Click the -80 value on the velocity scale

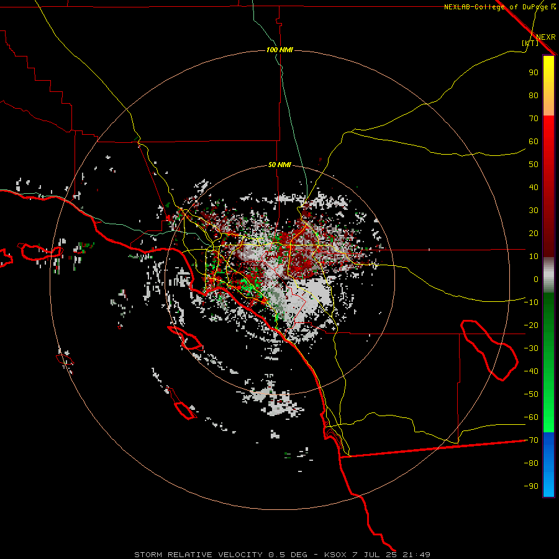pyautogui.click(x=531, y=463)
